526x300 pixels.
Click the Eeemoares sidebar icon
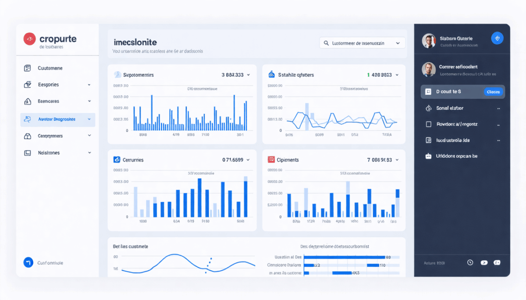click(x=28, y=101)
